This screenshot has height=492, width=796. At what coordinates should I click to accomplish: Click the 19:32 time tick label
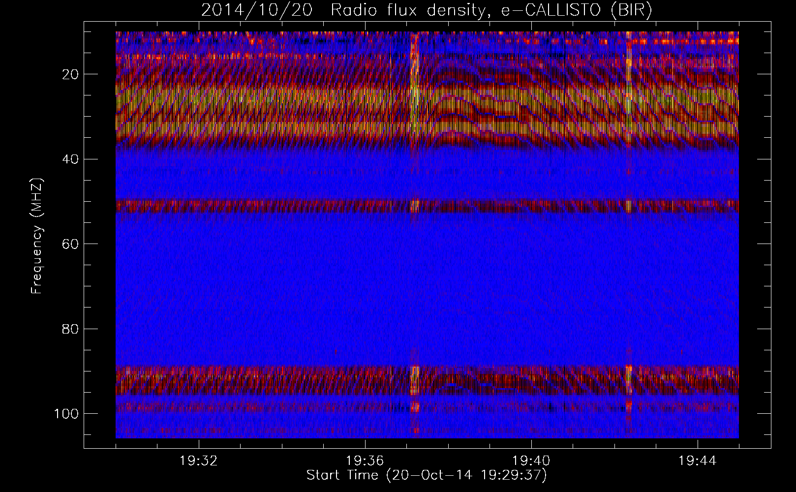click(x=199, y=461)
